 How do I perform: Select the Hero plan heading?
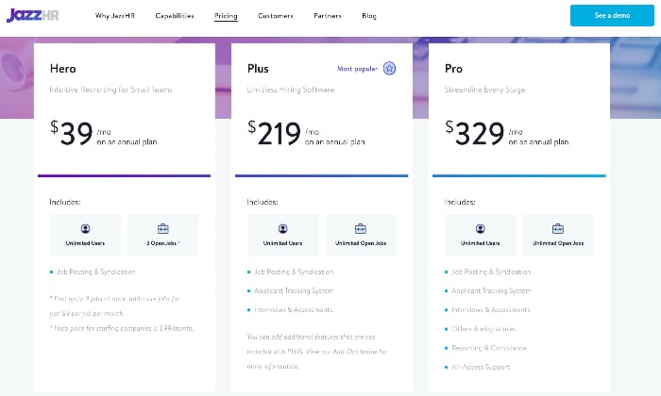point(63,69)
